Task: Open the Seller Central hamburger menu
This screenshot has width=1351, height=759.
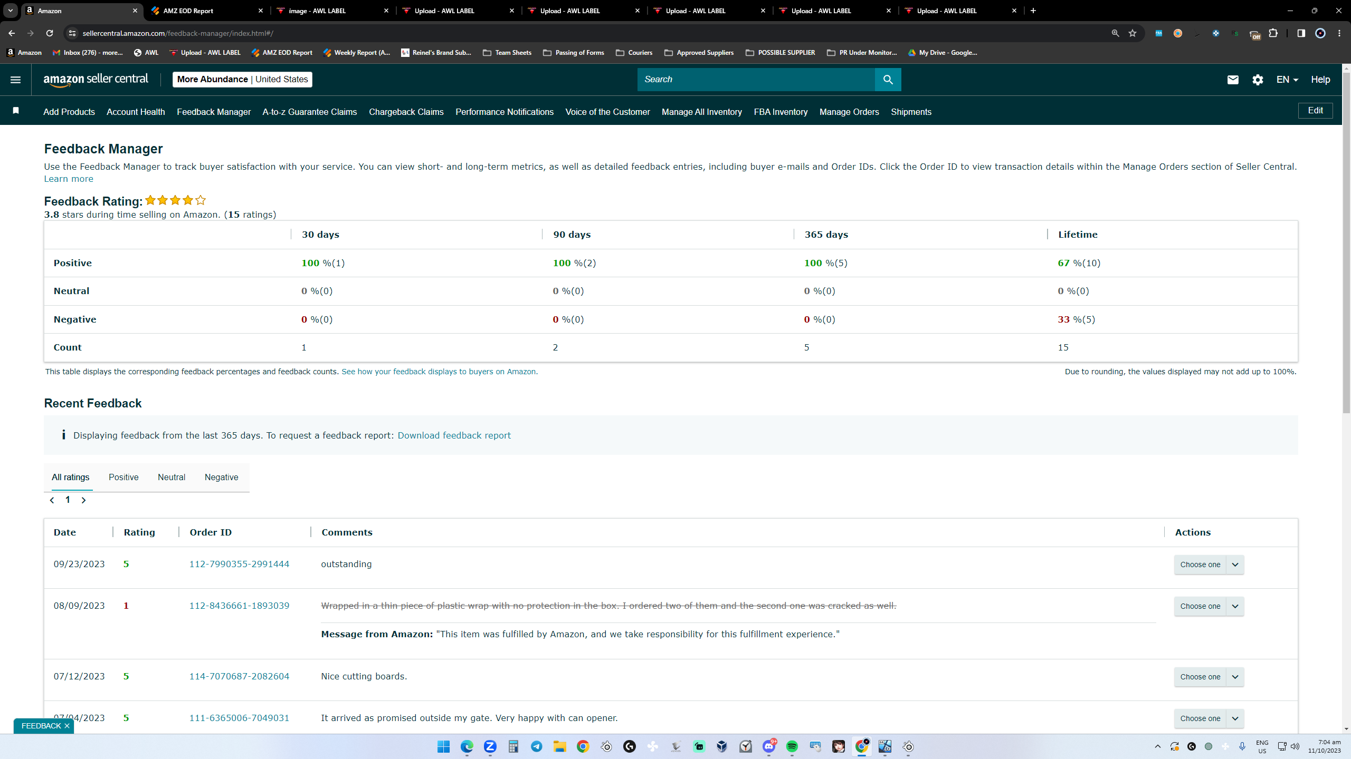Action: pyautogui.click(x=15, y=80)
